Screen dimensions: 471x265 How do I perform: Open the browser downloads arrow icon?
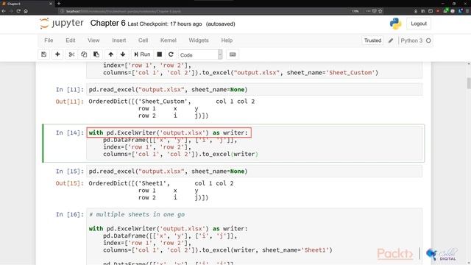coord(416,11)
